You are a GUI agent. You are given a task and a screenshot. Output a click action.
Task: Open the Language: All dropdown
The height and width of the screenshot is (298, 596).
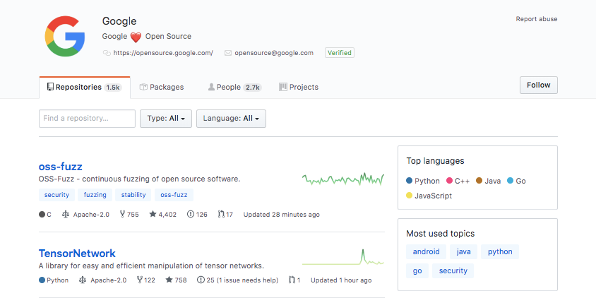231,119
